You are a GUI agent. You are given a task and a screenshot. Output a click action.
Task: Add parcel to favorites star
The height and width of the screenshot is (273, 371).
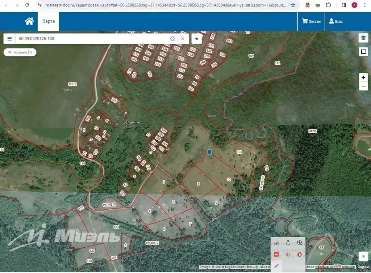coord(197,38)
